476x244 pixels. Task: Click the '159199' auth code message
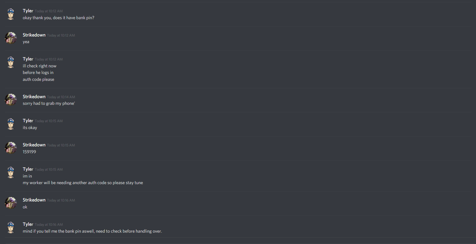tap(29, 152)
